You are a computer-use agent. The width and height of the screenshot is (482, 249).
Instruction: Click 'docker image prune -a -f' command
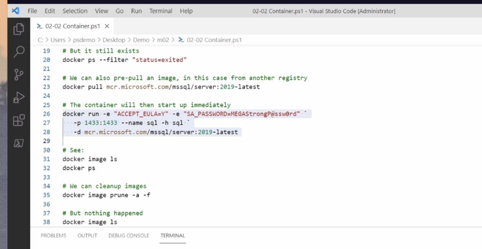coord(106,195)
